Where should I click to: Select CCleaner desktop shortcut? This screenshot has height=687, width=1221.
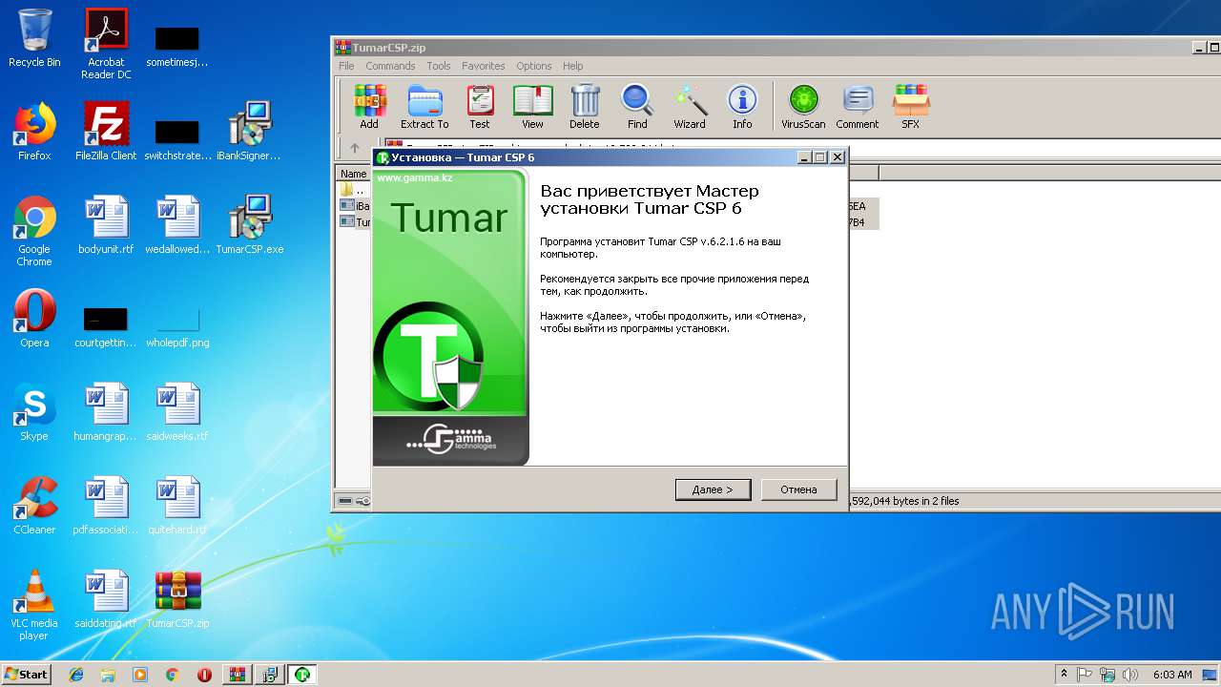pyautogui.click(x=34, y=506)
